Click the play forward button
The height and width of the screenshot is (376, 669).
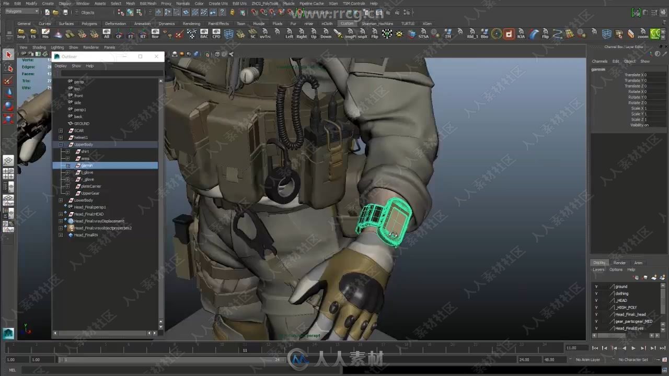633,348
